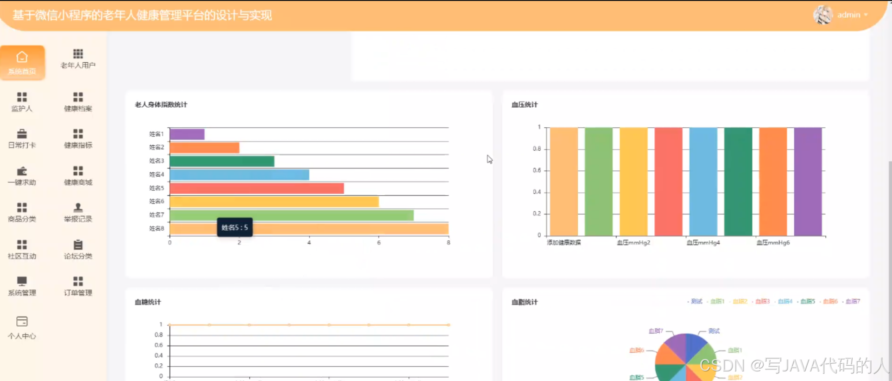Click the 血糖统计 chart title
This screenshot has height=381, width=892.
point(148,302)
